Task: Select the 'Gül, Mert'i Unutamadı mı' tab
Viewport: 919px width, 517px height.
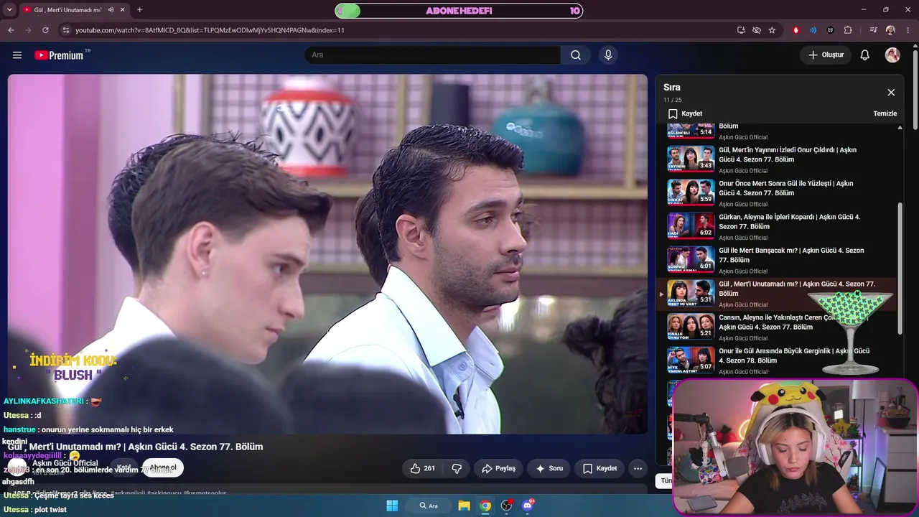Action: tap(73, 10)
